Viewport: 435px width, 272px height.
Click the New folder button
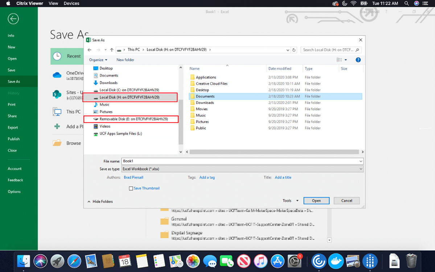[x=125, y=60]
